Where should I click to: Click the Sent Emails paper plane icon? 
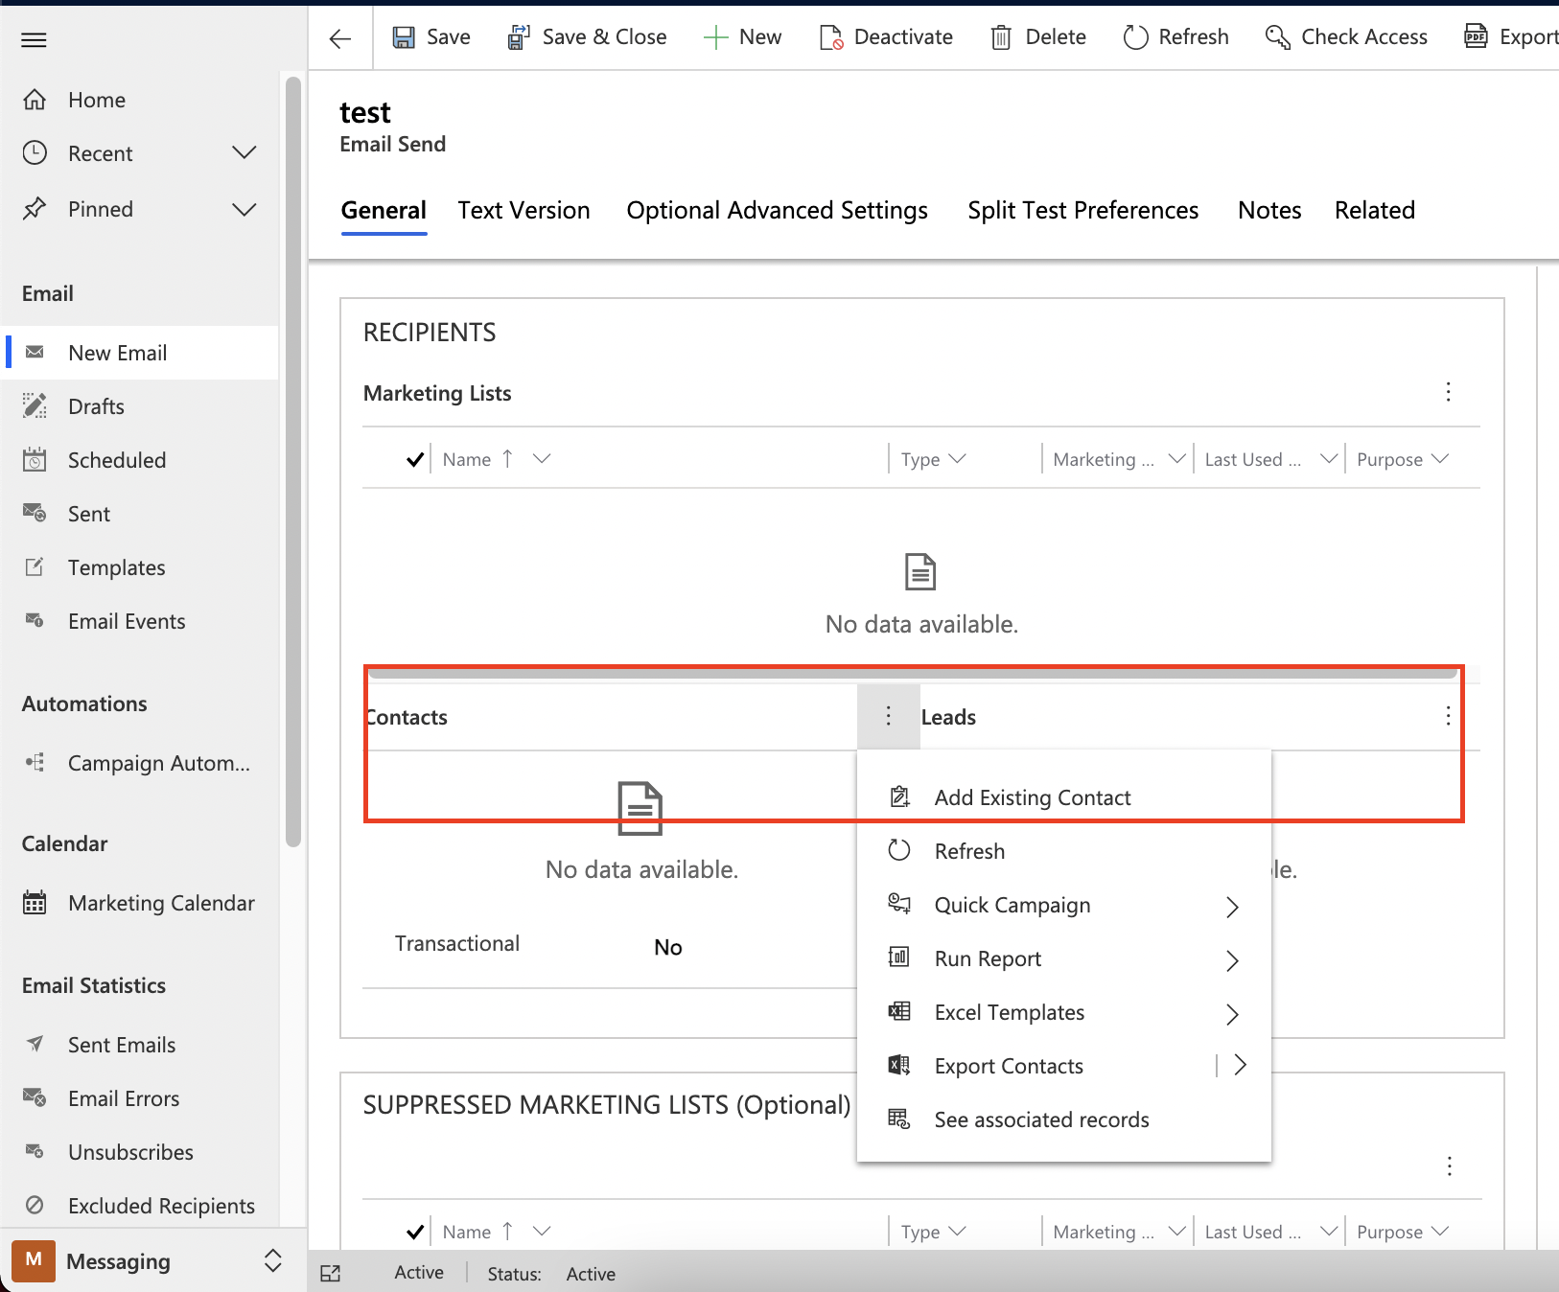[x=35, y=1045]
